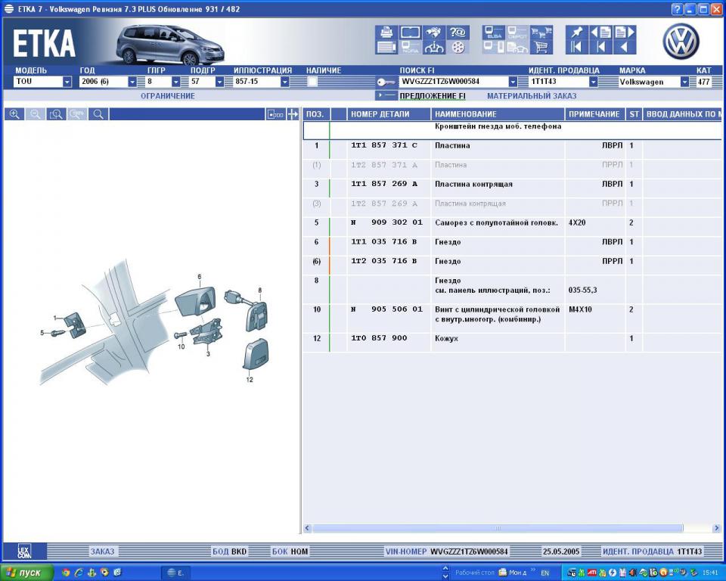Click the БОК HOM status field
This screenshot has height=581, width=726.
290,551
